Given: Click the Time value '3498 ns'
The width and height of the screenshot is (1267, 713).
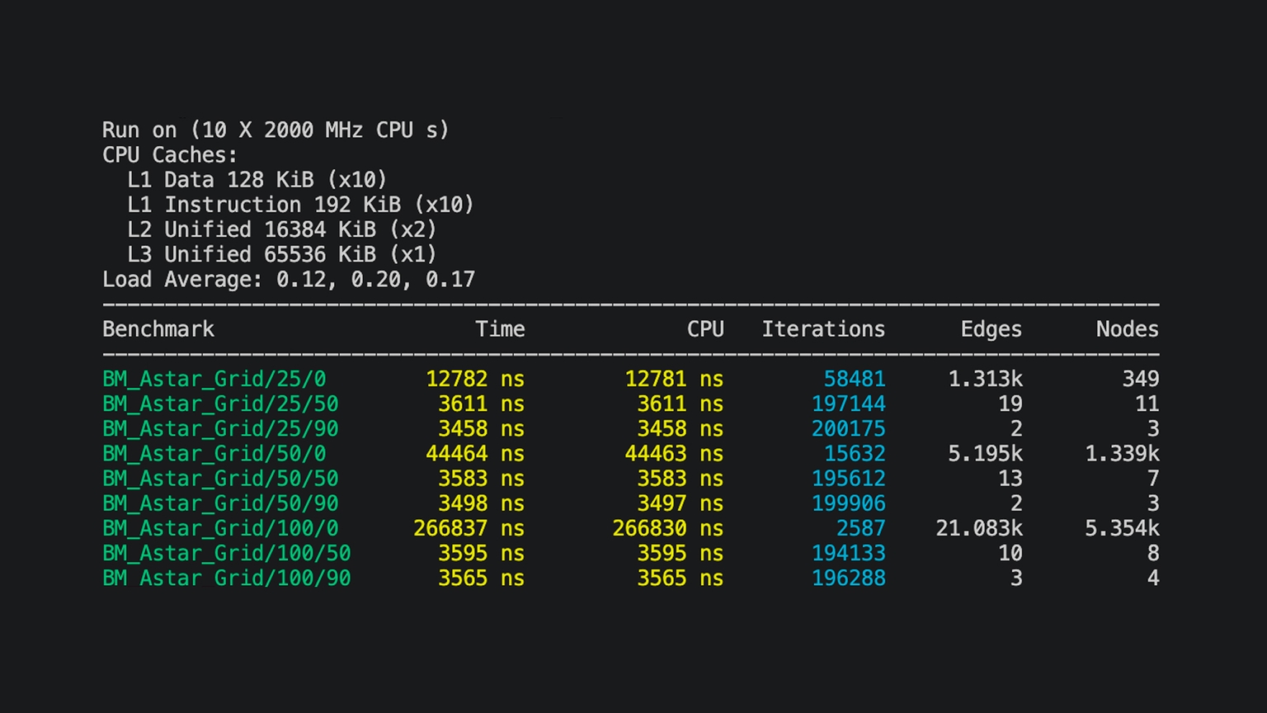Looking at the screenshot, I should pos(482,503).
